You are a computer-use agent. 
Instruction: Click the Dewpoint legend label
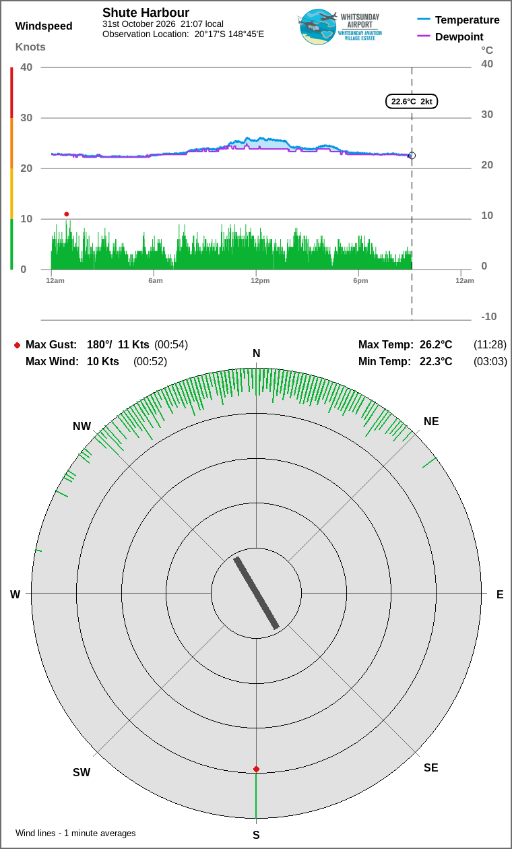point(459,36)
